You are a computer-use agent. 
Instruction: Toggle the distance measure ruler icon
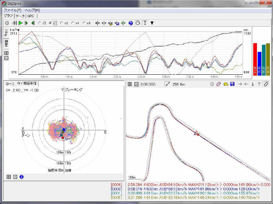tap(168, 84)
